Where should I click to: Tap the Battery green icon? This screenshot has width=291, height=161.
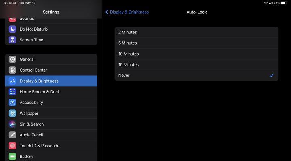(13, 157)
